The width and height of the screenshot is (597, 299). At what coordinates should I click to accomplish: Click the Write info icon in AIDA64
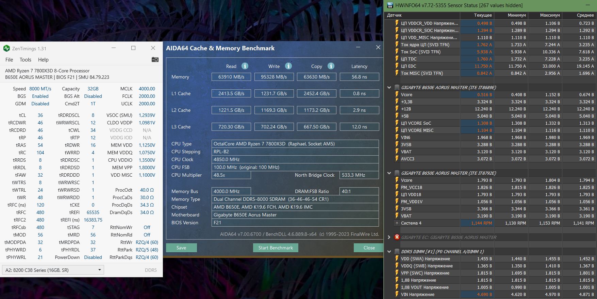click(288, 66)
